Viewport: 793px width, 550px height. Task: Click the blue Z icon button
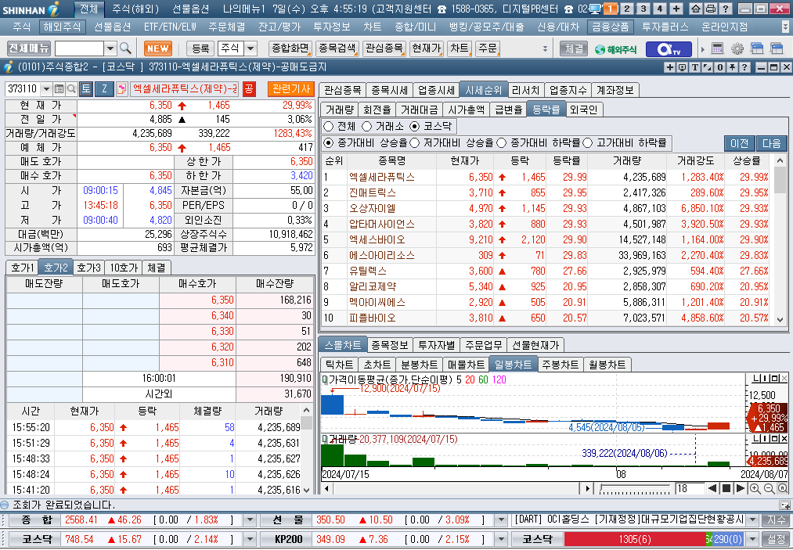coord(104,89)
